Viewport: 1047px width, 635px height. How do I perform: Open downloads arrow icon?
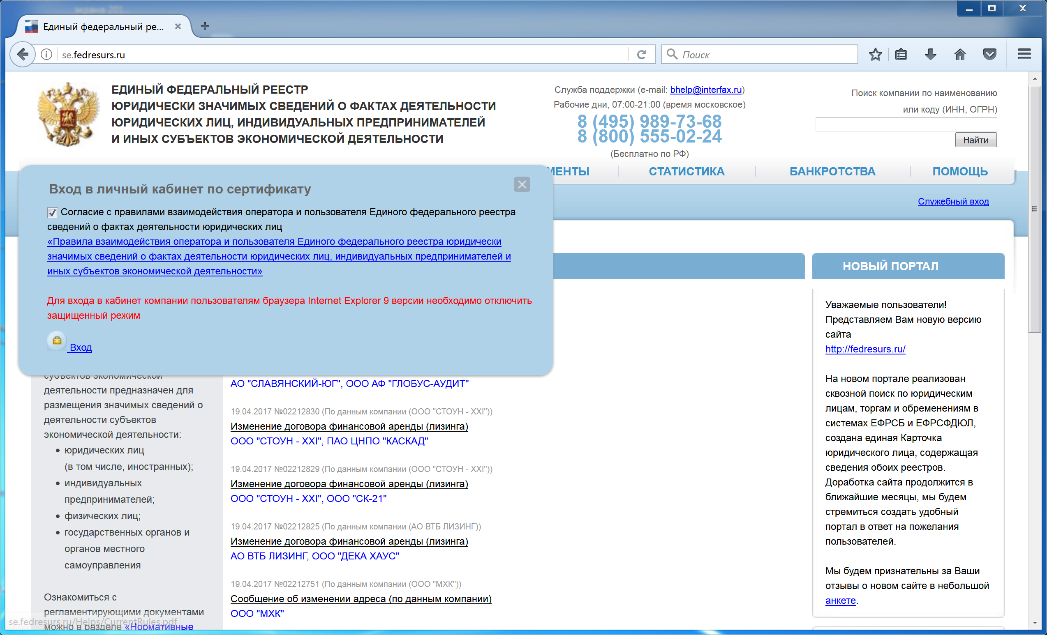click(x=931, y=54)
